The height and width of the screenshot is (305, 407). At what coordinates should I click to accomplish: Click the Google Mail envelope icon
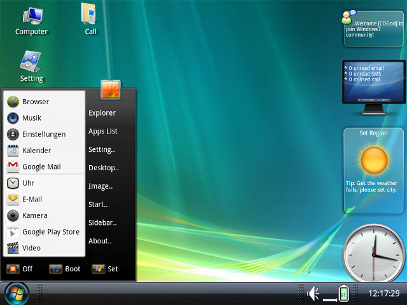(x=13, y=167)
